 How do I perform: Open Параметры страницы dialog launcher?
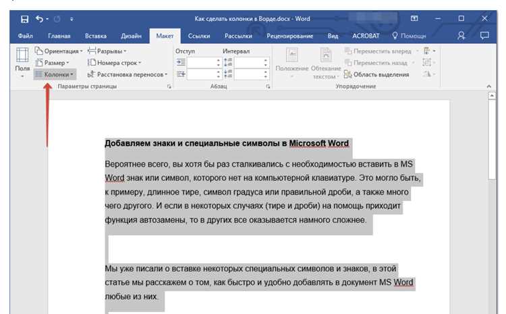[x=169, y=86]
